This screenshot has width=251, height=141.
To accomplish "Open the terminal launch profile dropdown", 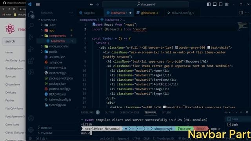I will [x=230, y=112].
